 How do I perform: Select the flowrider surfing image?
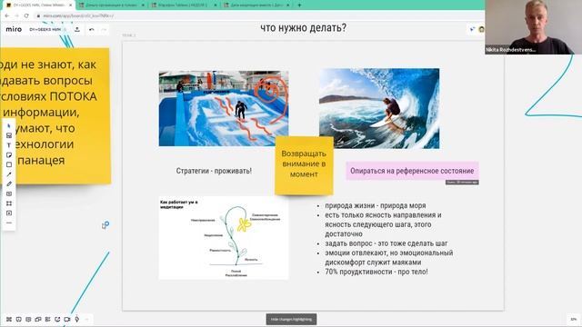click(224, 108)
